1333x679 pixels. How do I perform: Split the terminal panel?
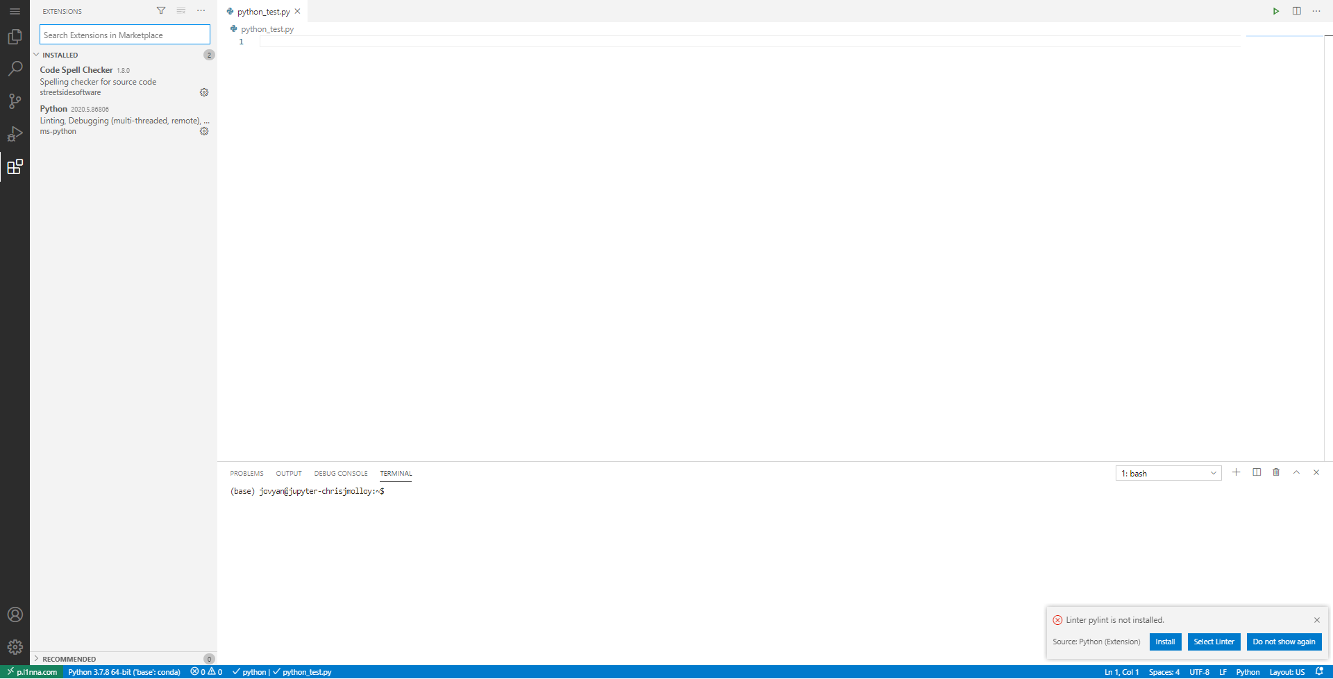1257,472
